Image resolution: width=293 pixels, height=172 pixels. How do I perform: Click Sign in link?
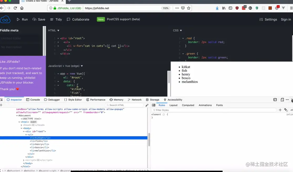point(286,19)
